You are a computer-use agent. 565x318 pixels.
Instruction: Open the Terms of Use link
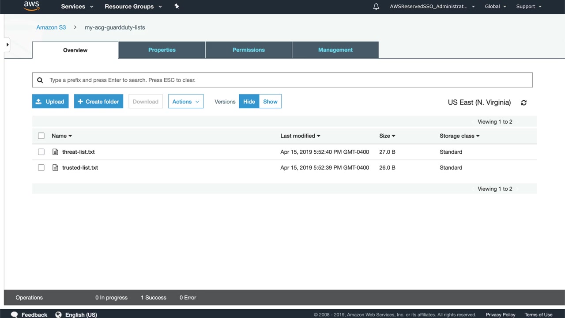[539, 315]
